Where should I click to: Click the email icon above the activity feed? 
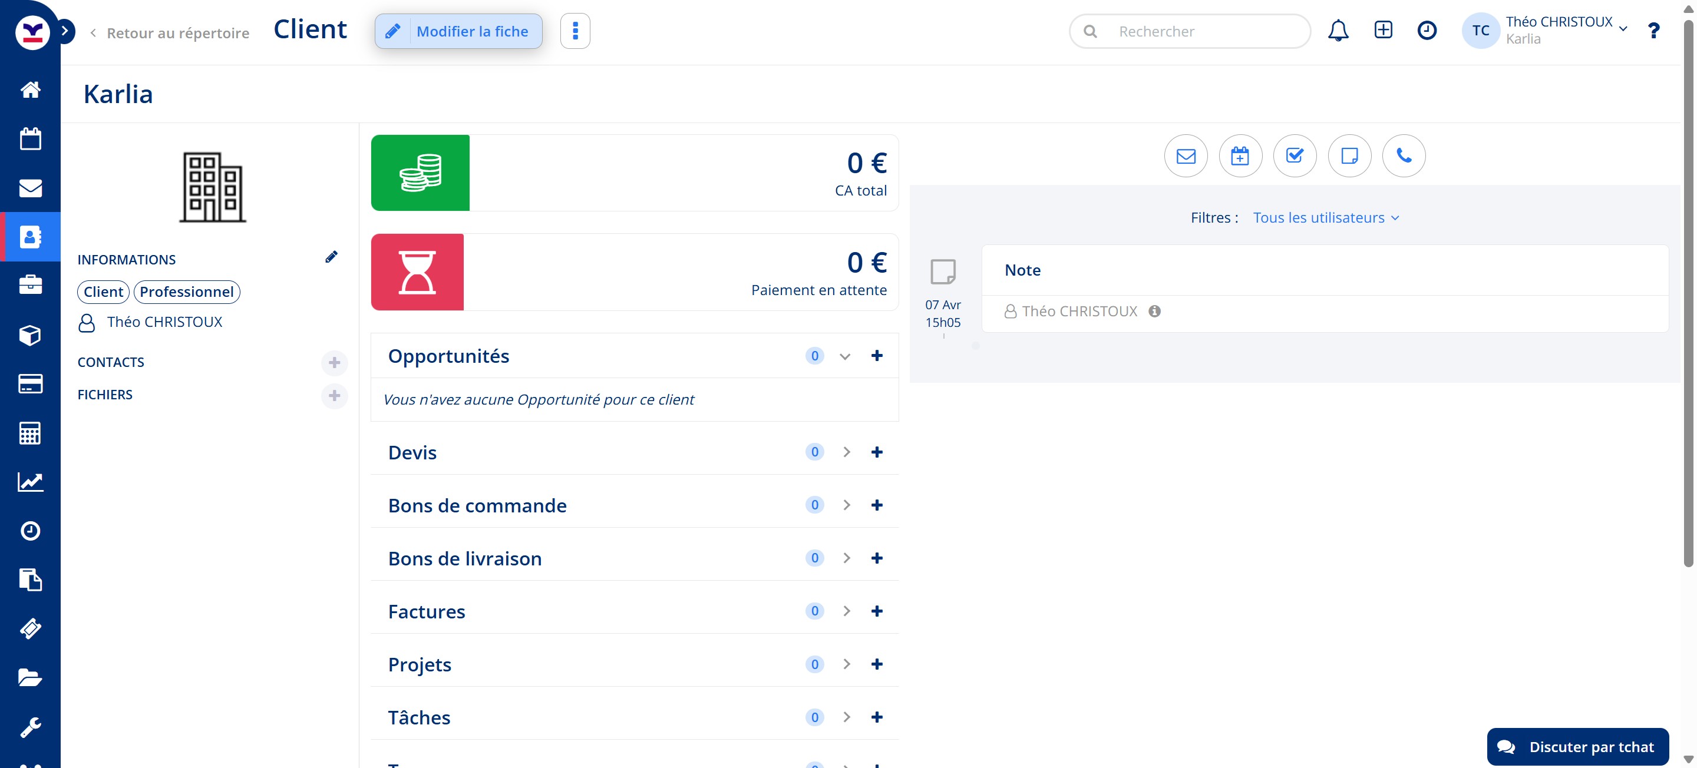click(x=1186, y=156)
